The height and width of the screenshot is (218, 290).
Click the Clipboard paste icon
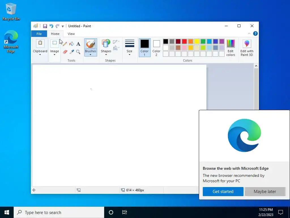click(40, 43)
